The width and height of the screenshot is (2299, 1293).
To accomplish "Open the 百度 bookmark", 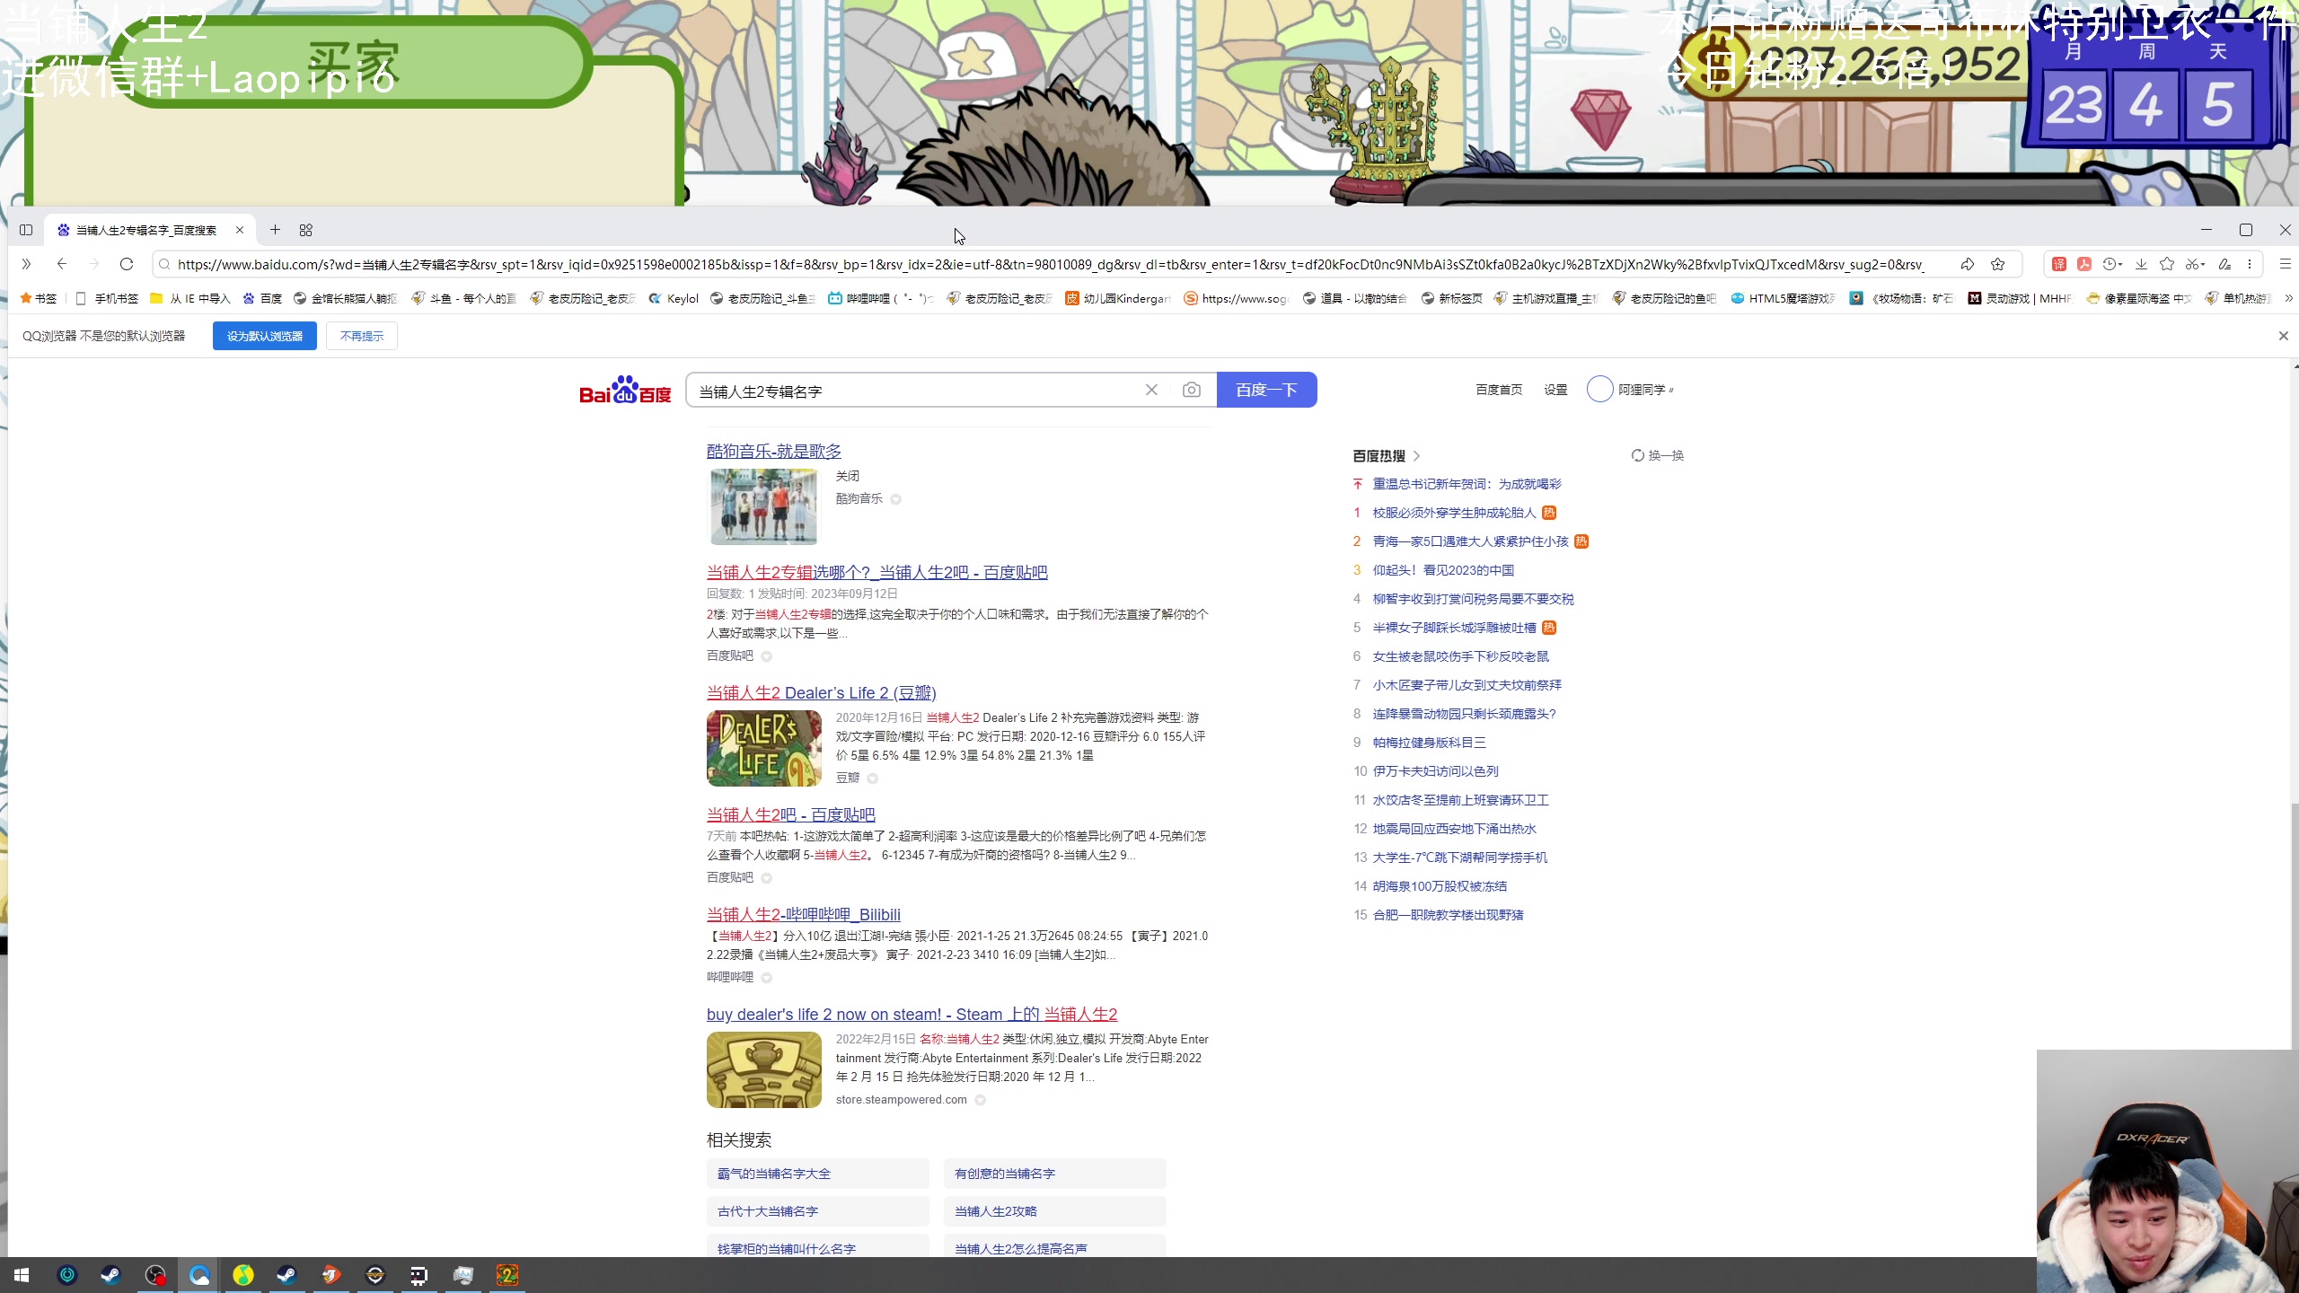I will (x=262, y=298).
